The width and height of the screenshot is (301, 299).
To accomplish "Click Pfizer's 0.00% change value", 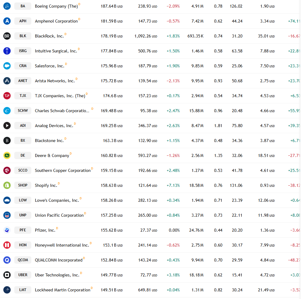I will tap(174, 230).
